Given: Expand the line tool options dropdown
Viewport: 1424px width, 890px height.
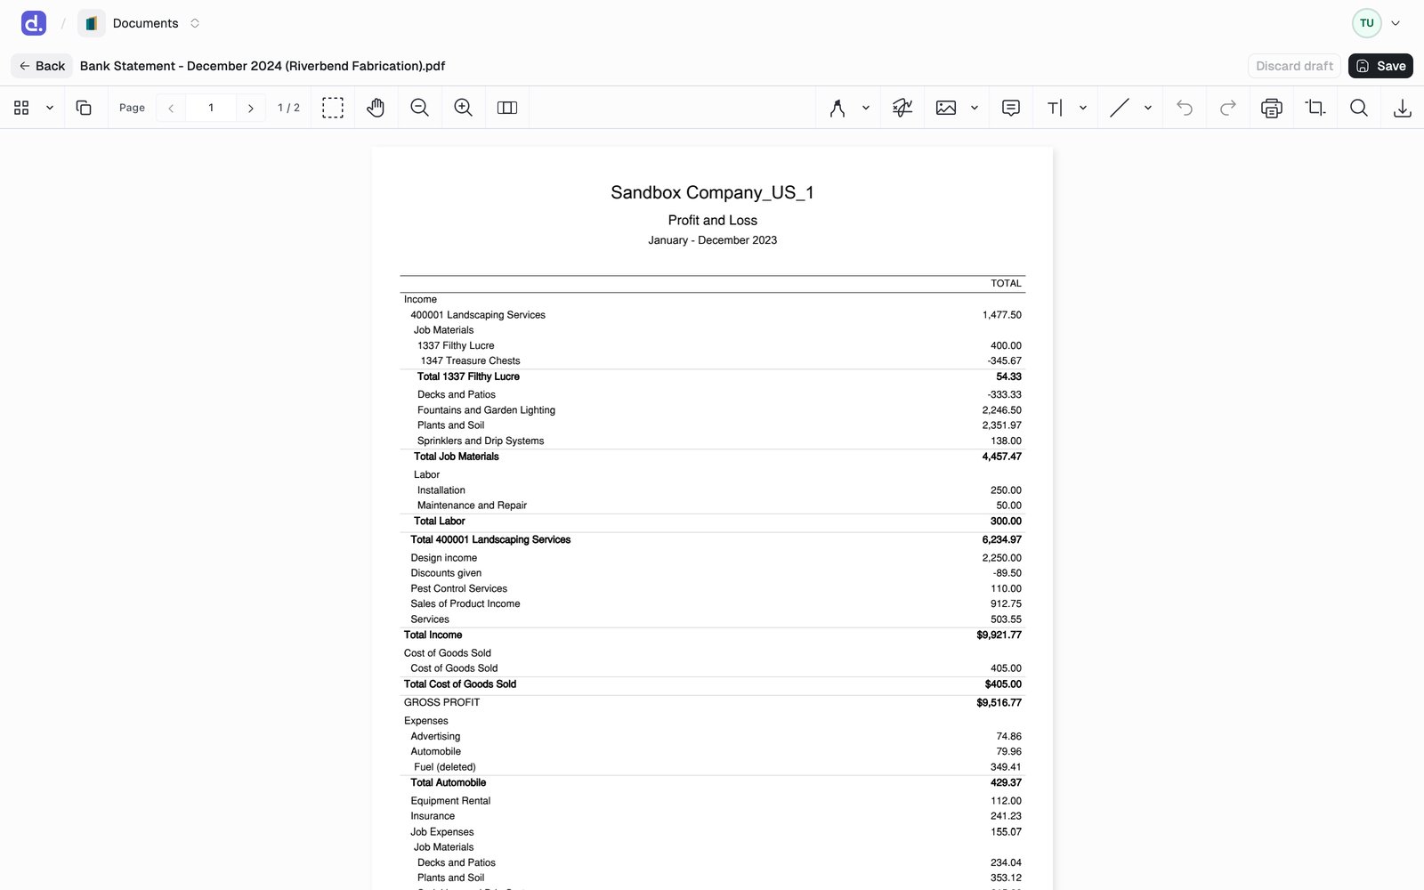Looking at the screenshot, I should [x=1148, y=108].
